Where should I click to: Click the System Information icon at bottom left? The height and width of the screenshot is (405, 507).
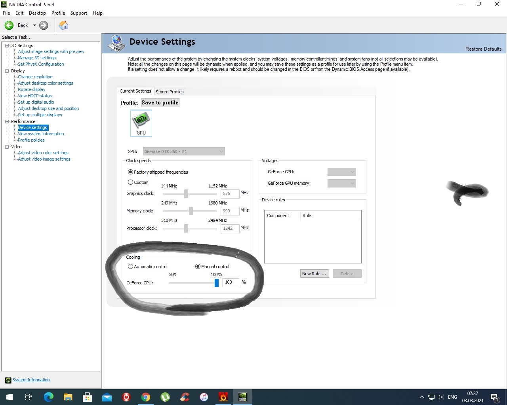8,380
